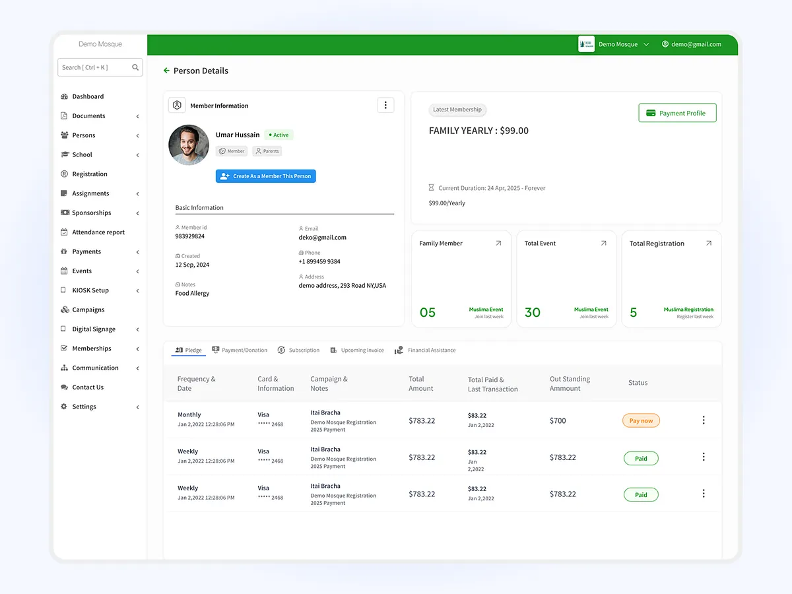Collapse the Memberships sidebar section
This screenshot has width=792, height=594.
(x=137, y=348)
